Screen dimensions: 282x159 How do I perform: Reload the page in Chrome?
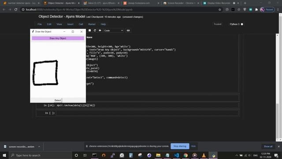(16, 10)
